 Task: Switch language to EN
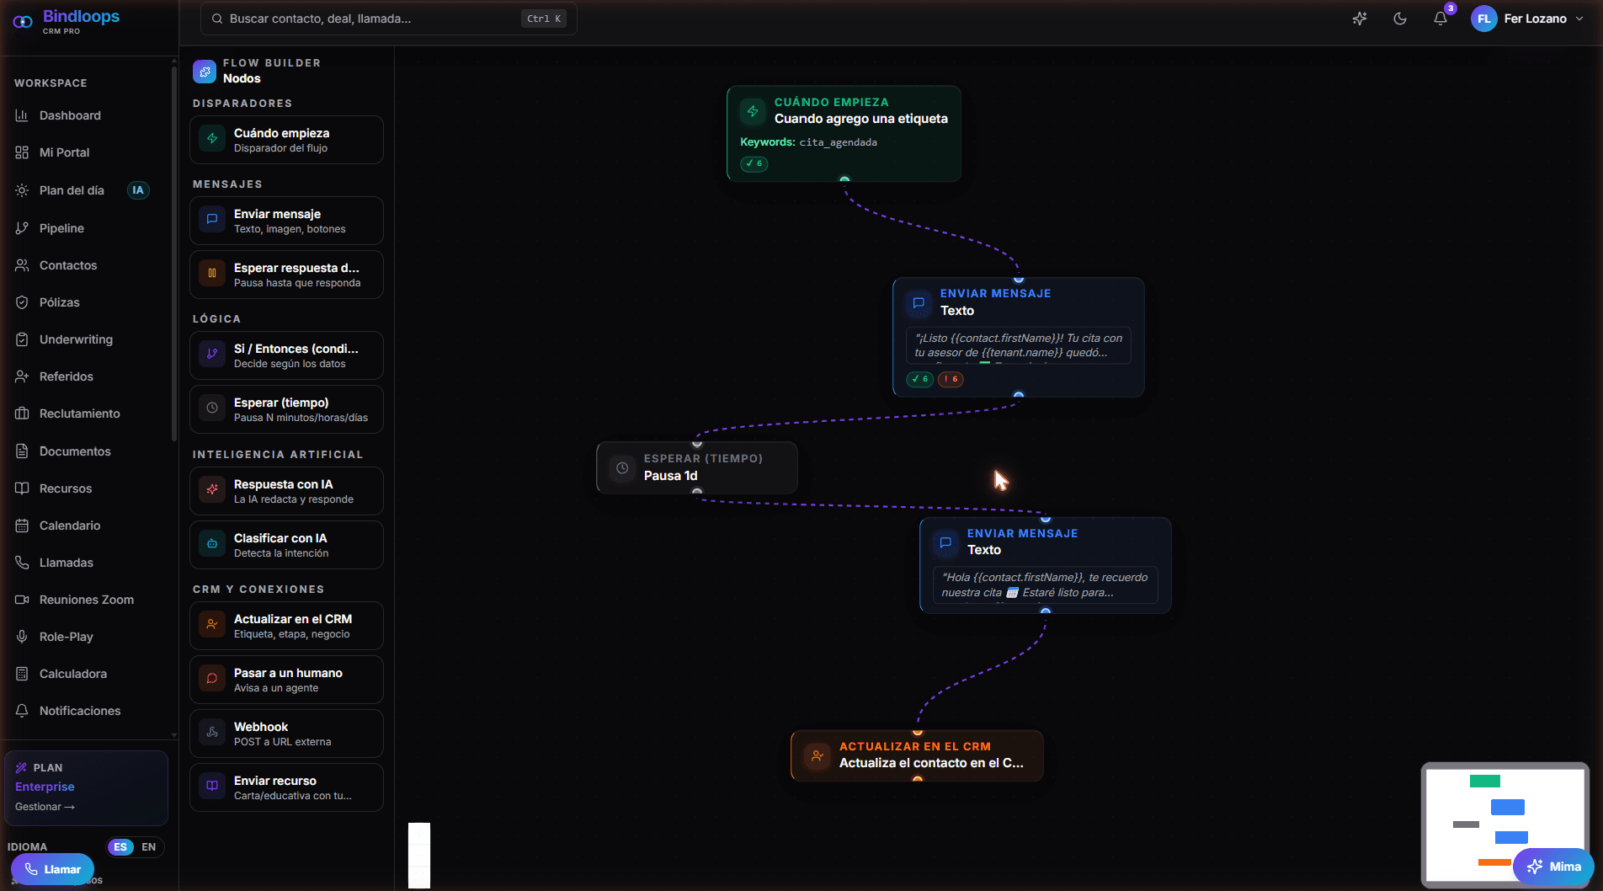149,847
